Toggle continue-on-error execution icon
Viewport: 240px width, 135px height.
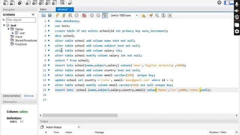(x=84, y=15)
